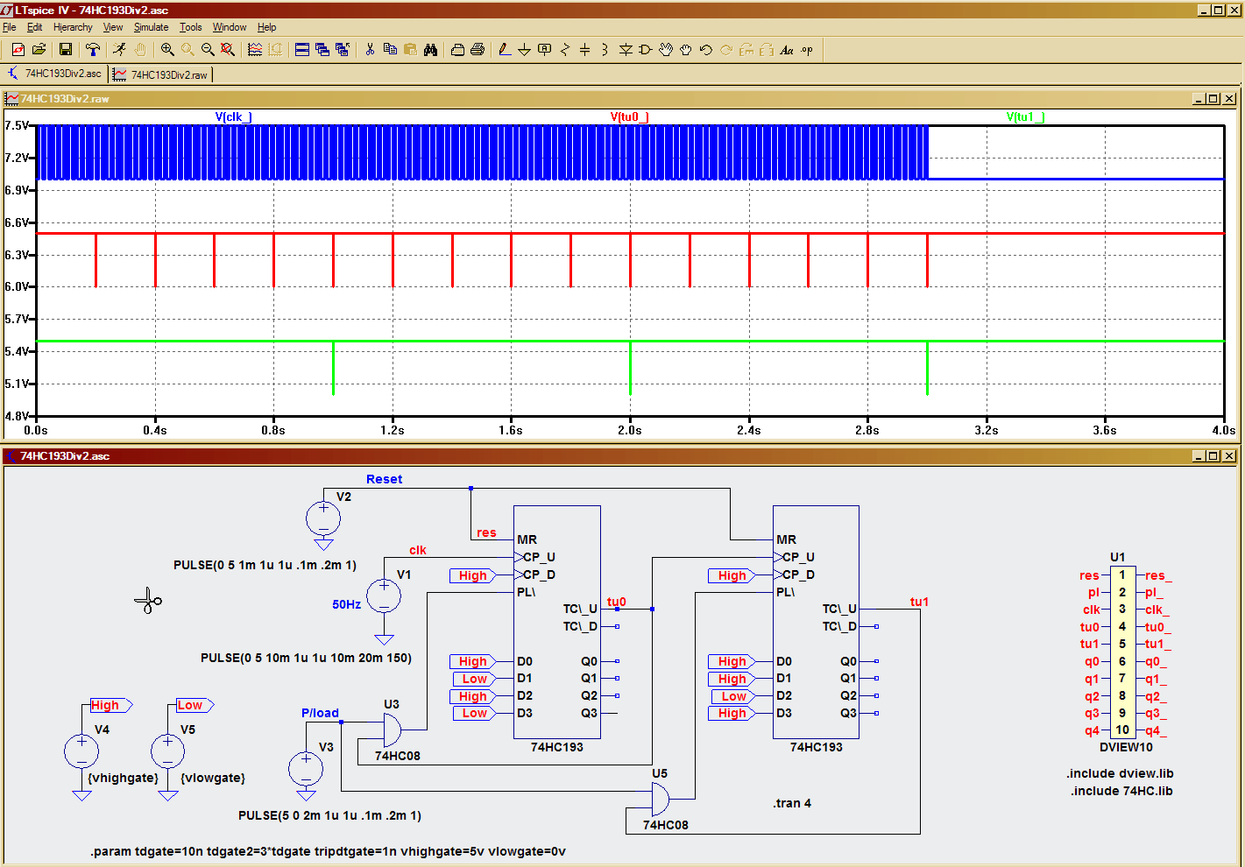
Task: Run the simulation with the running-man icon
Action: [x=119, y=50]
